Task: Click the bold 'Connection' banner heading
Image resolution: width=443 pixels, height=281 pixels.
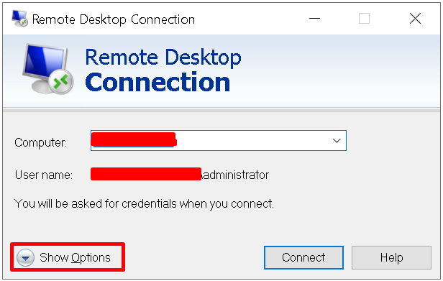Action: [x=157, y=83]
